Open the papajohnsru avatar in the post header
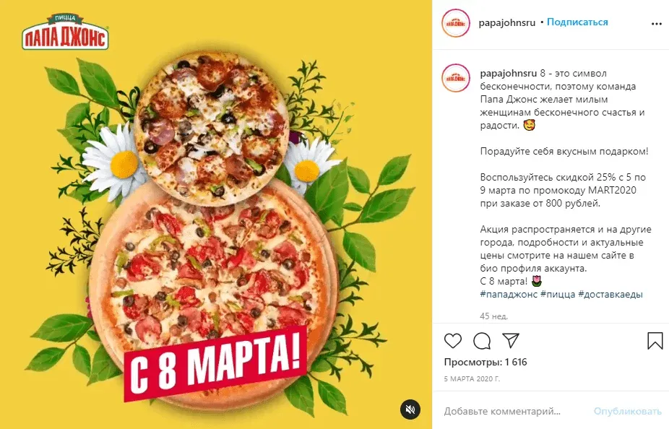The image size is (669, 429). pyautogui.click(x=456, y=23)
